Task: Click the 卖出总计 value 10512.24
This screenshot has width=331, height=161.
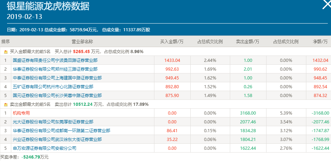Action: tap(83, 104)
